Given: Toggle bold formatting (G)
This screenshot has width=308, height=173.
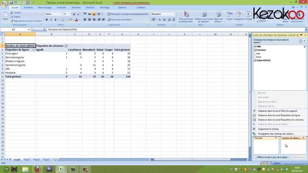Looking at the screenshot, I should pyautogui.click(x=47, y=20).
